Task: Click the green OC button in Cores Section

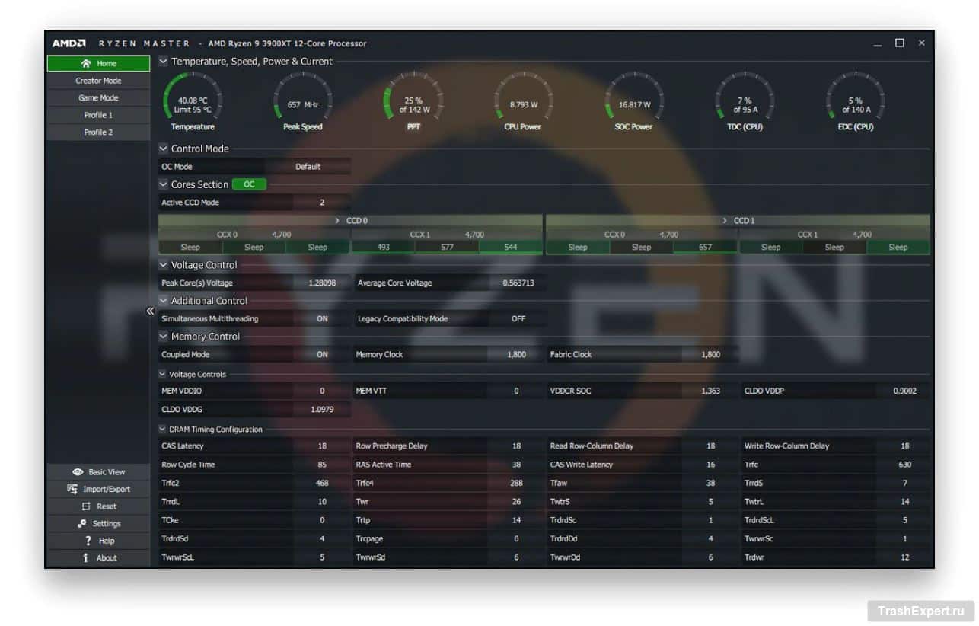Action: pyautogui.click(x=249, y=184)
